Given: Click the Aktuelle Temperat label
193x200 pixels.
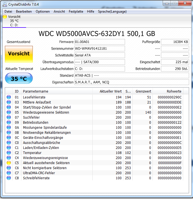Looking at the screenshot, I should tap(19, 69).
